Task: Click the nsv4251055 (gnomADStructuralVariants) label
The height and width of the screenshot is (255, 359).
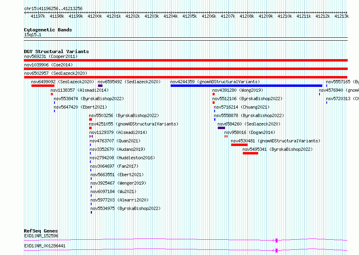Action: click(134, 124)
